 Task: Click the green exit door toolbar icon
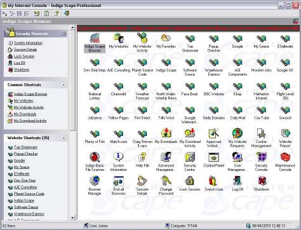tap(67, 13)
